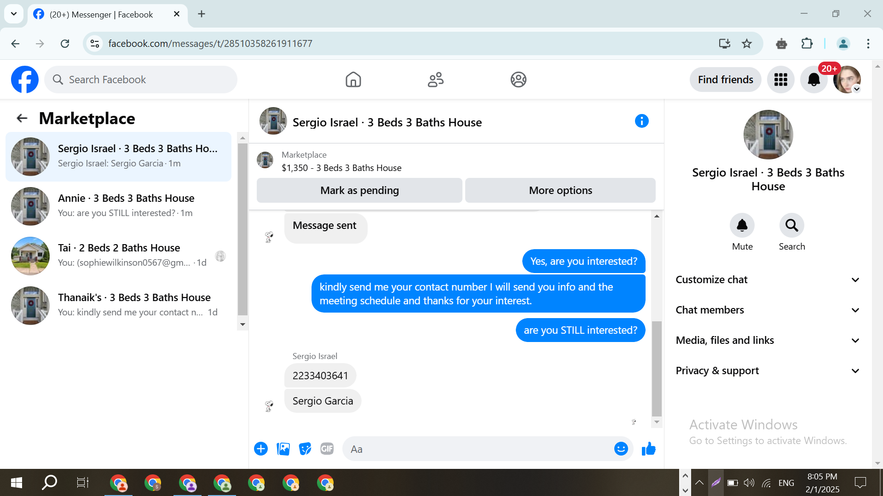Bookmark this page with the star icon
Screen dimensions: 883x496
click(x=747, y=44)
